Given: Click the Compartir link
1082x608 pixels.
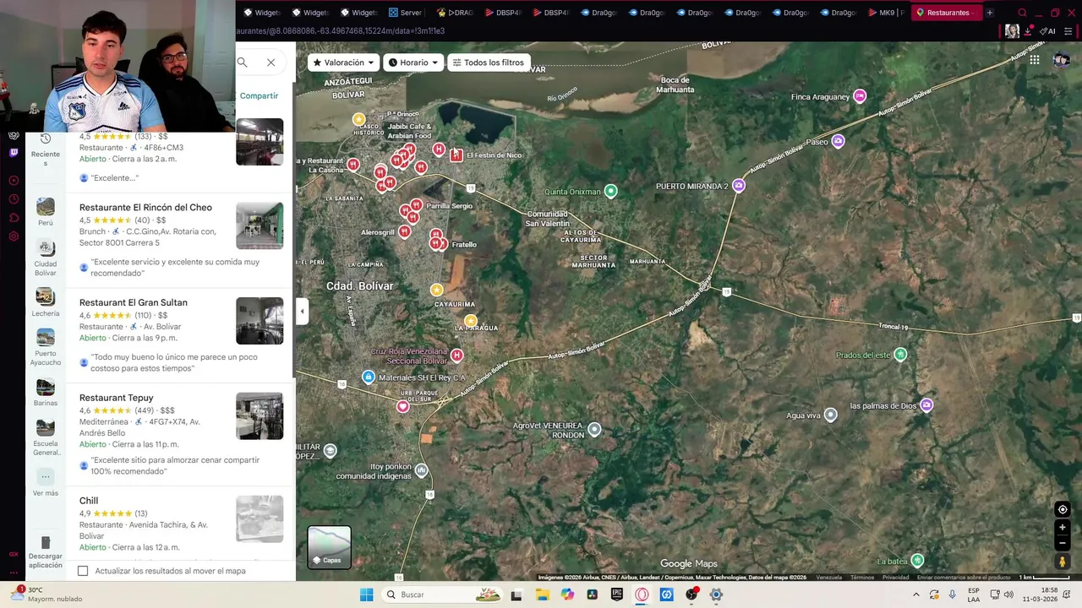Looking at the screenshot, I should (x=259, y=95).
